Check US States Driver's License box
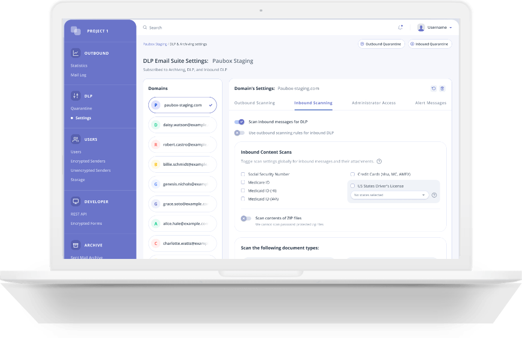 coord(352,186)
